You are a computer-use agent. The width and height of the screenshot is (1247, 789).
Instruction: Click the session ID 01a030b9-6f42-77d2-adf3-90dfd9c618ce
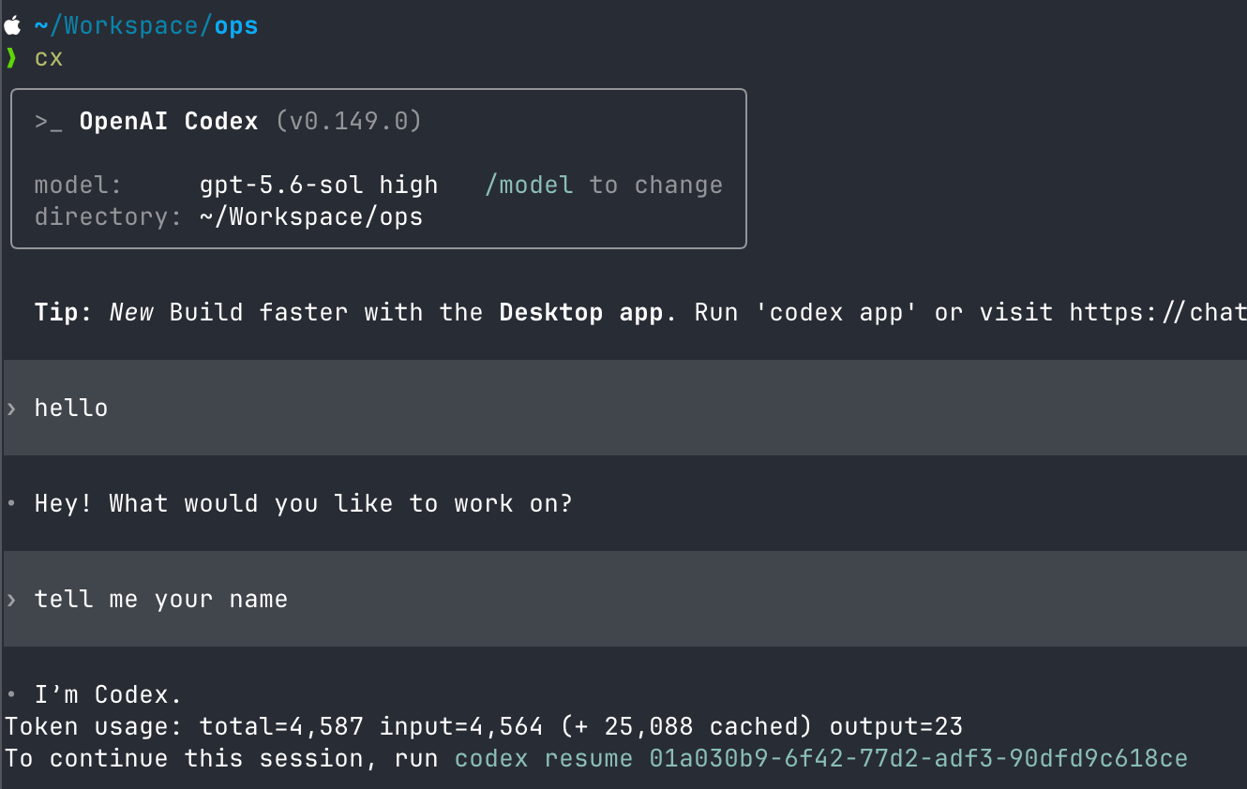pyautogui.click(x=919, y=758)
